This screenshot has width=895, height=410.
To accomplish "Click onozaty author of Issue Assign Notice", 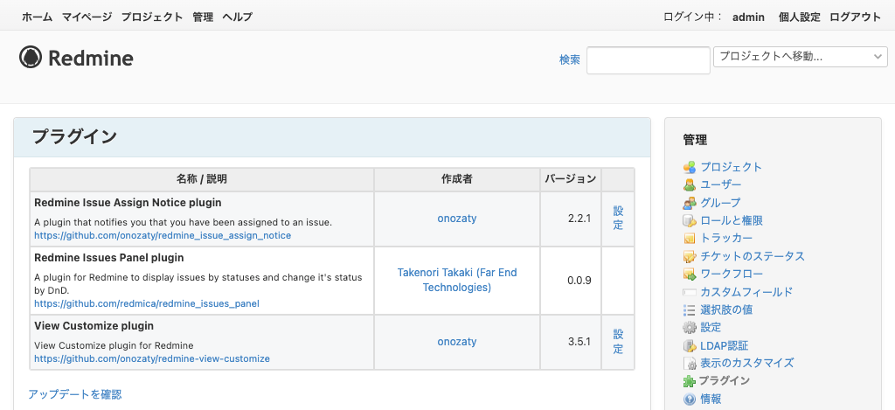I will coord(456,219).
